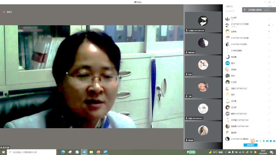Select the 张丽 participant thumbnail
276x155 pixels.
pyautogui.click(x=203, y=66)
